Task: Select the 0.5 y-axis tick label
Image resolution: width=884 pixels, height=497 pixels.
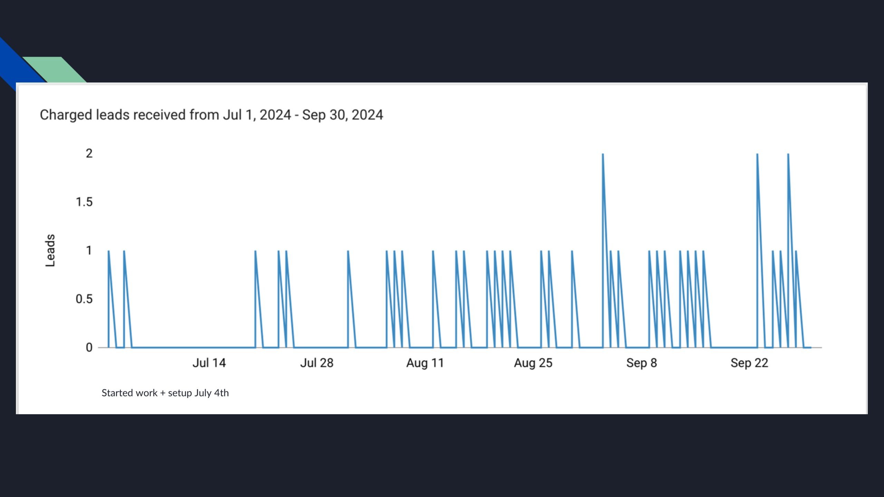Action: coord(84,299)
